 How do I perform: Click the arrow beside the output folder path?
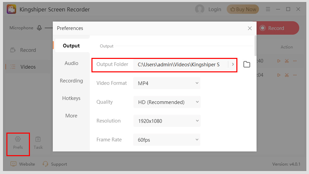(233, 64)
